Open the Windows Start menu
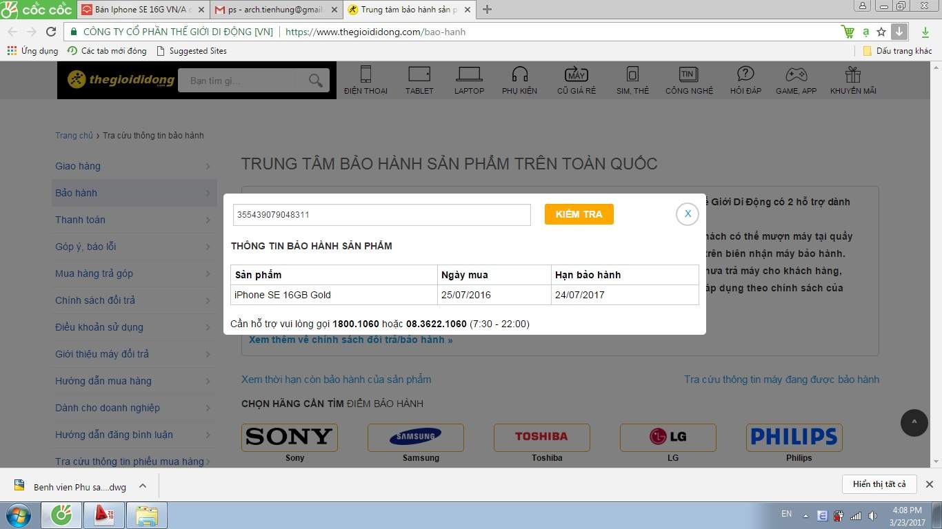This screenshot has width=942, height=529. click(x=18, y=515)
